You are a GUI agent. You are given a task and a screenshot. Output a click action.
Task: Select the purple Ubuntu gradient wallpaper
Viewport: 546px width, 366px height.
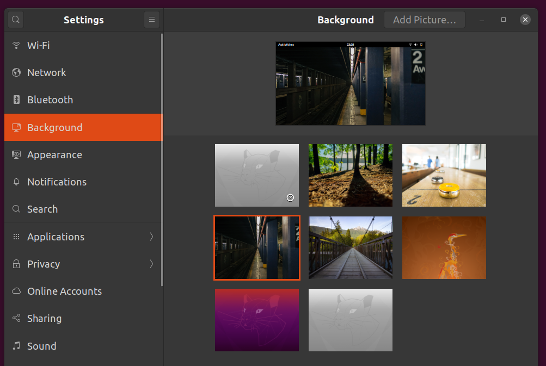[x=256, y=320]
